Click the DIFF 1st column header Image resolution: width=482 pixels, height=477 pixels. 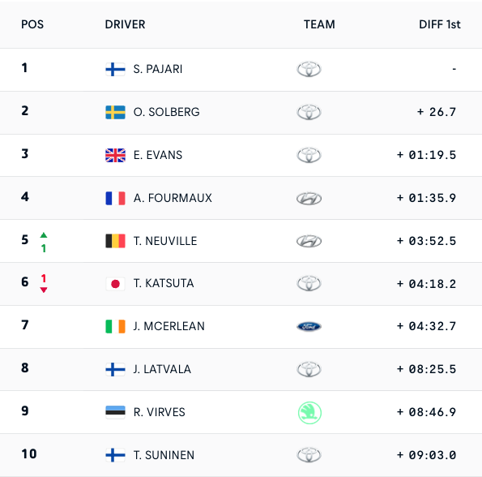coord(440,24)
